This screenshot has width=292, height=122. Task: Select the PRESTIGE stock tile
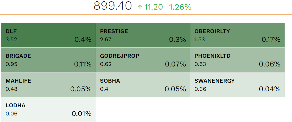(x=143, y=35)
